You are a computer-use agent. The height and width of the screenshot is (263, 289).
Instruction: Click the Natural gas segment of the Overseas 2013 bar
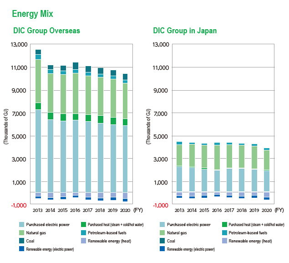[x=38, y=81]
